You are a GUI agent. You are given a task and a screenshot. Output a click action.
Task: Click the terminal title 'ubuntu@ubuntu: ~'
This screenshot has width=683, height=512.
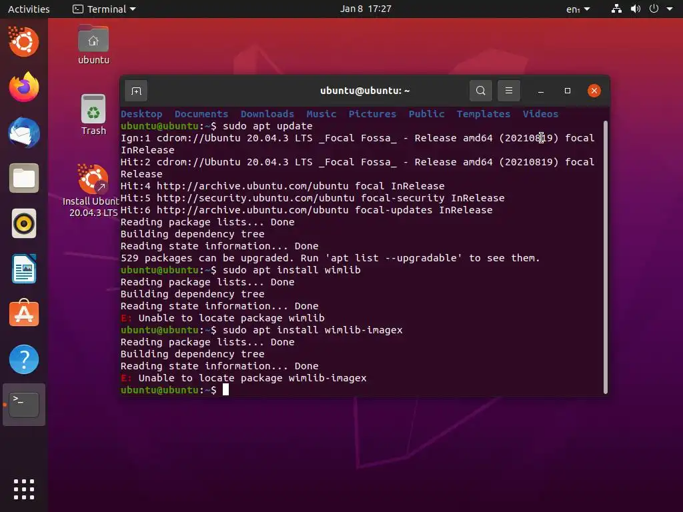click(x=365, y=91)
